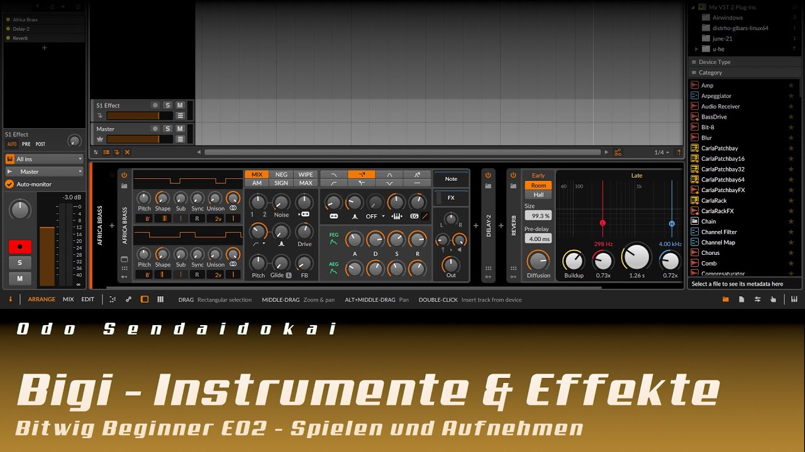Toggle Reverb device power icon
This screenshot has height=452, width=805.
click(513, 175)
